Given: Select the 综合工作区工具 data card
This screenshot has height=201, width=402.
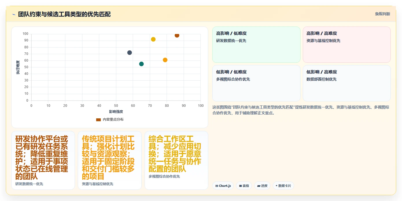Looking at the screenshot, I should pyautogui.click(x=176, y=160).
